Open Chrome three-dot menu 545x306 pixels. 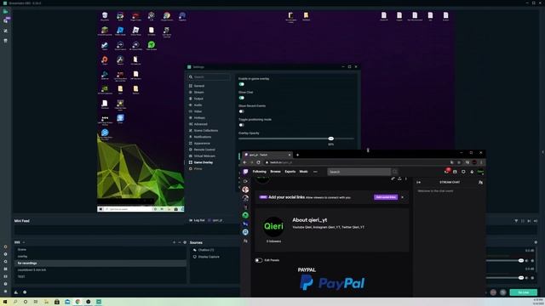coord(481,162)
